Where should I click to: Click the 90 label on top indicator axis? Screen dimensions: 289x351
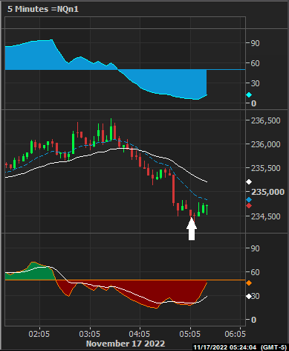tap(256, 43)
